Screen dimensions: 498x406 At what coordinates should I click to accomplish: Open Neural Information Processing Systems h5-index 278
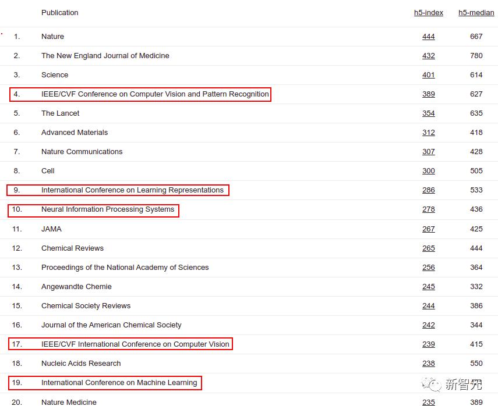coord(428,209)
